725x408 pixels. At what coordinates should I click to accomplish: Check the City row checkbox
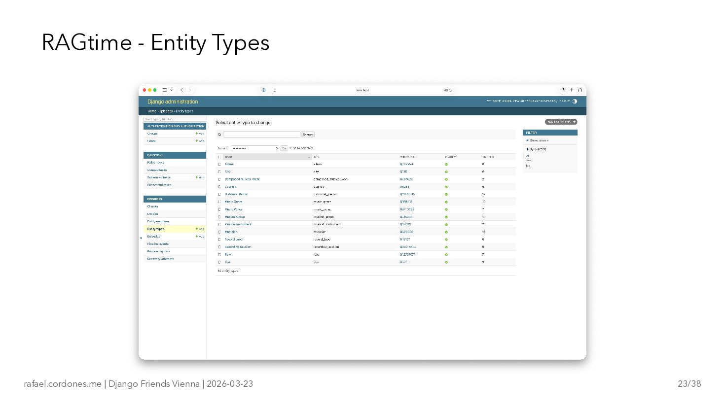(219, 172)
